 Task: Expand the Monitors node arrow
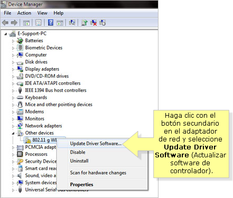point(13,119)
